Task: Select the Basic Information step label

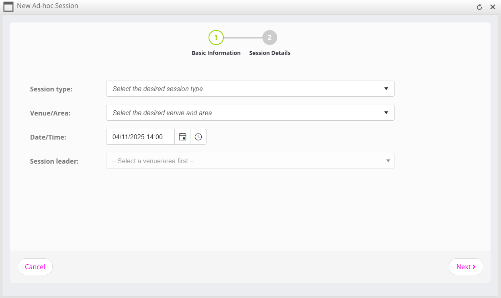Action: [216, 53]
